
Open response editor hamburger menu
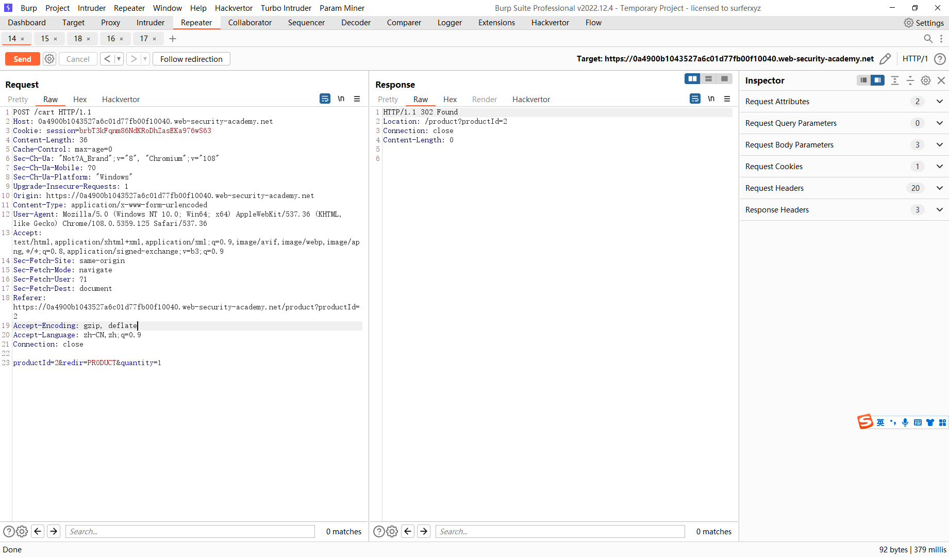pyautogui.click(x=727, y=99)
